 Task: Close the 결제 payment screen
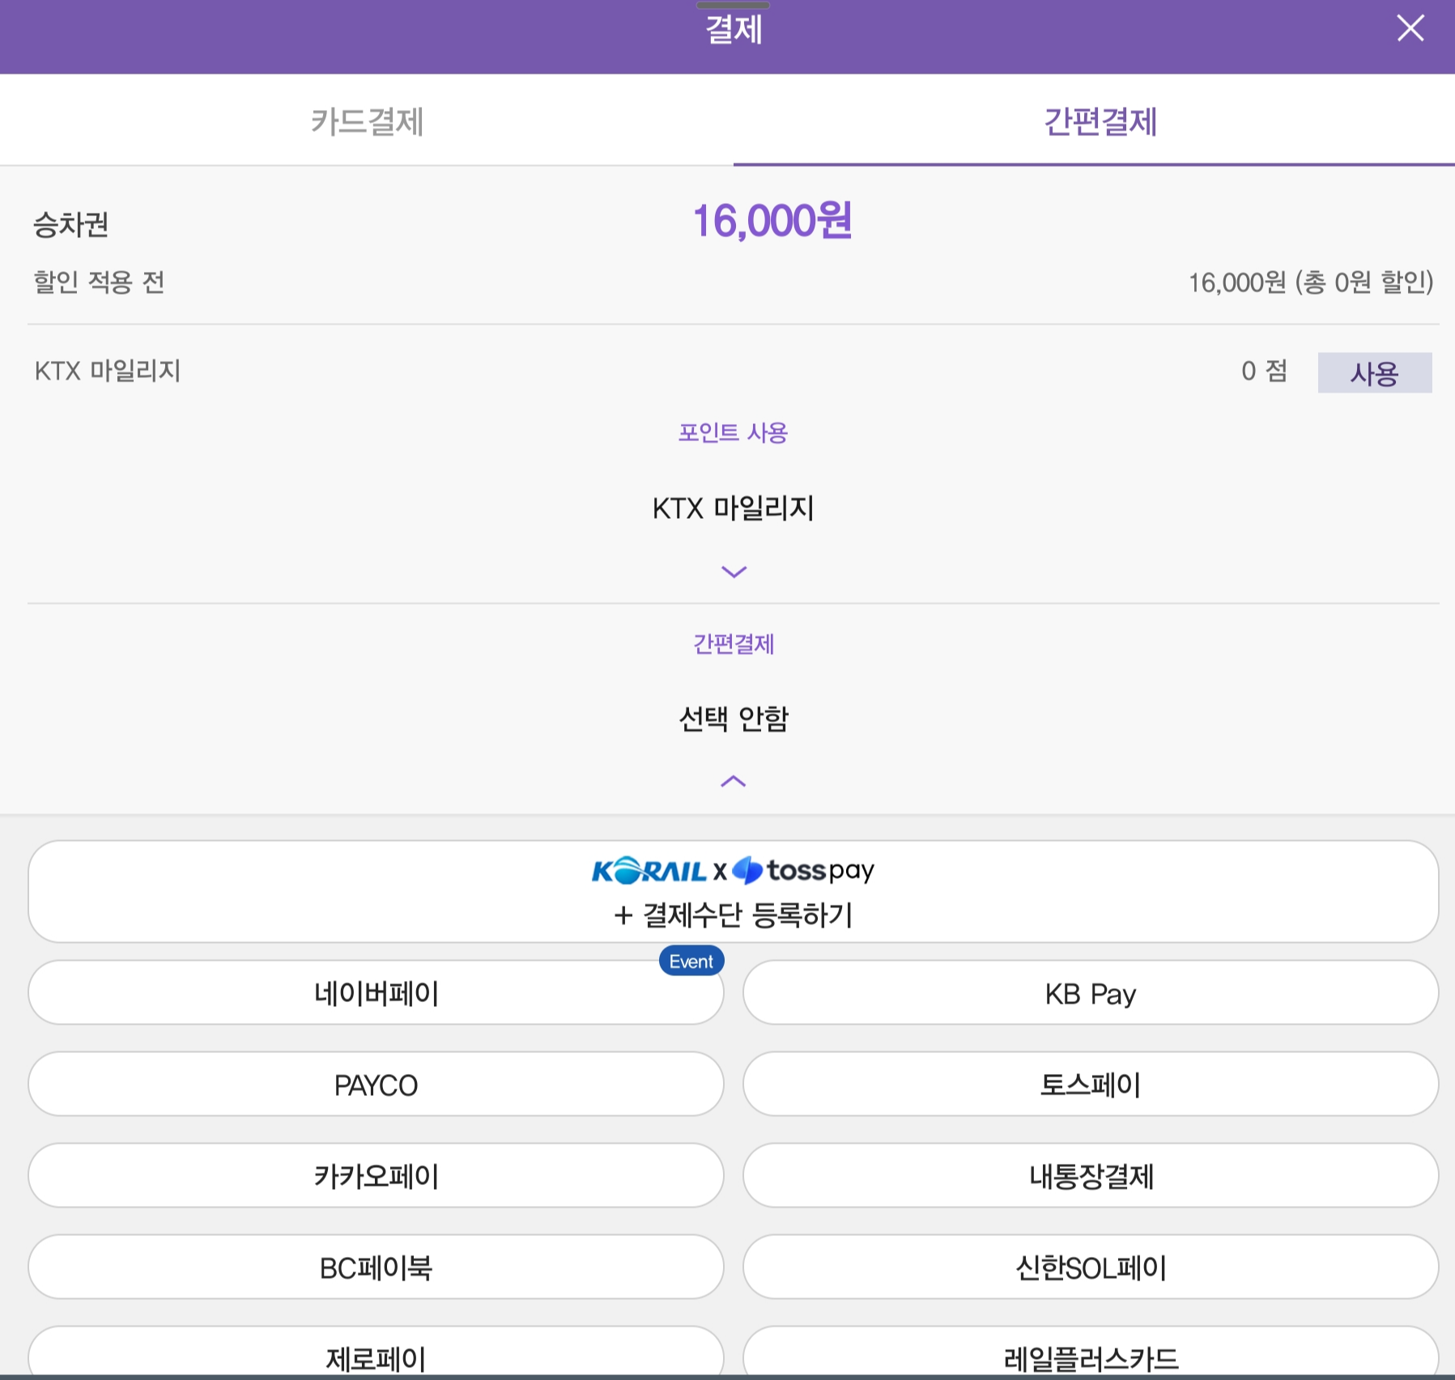point(1410,28)
